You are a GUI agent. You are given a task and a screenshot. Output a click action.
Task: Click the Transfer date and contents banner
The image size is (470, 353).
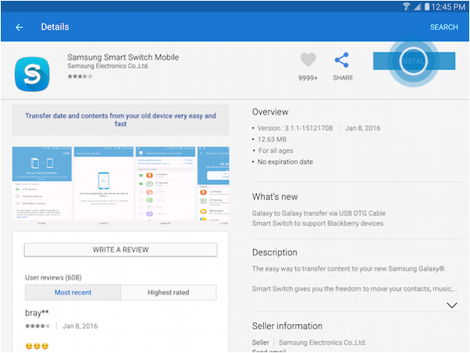click(121, 120)
